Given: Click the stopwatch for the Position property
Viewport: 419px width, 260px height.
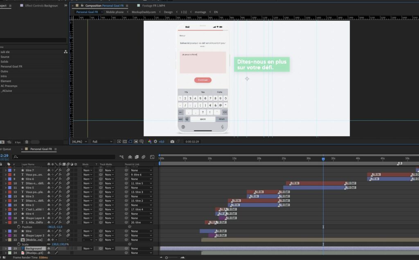Looking at the screenshot, I should [x=18, y=227].
